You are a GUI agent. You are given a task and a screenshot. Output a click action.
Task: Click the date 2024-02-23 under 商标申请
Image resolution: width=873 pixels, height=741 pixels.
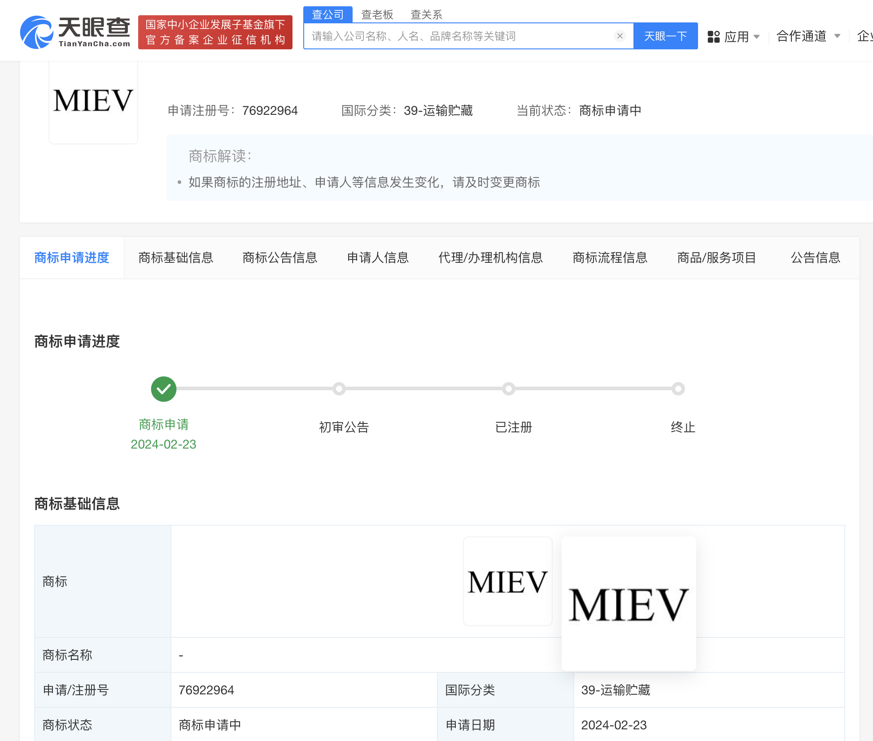pos(163,444)
